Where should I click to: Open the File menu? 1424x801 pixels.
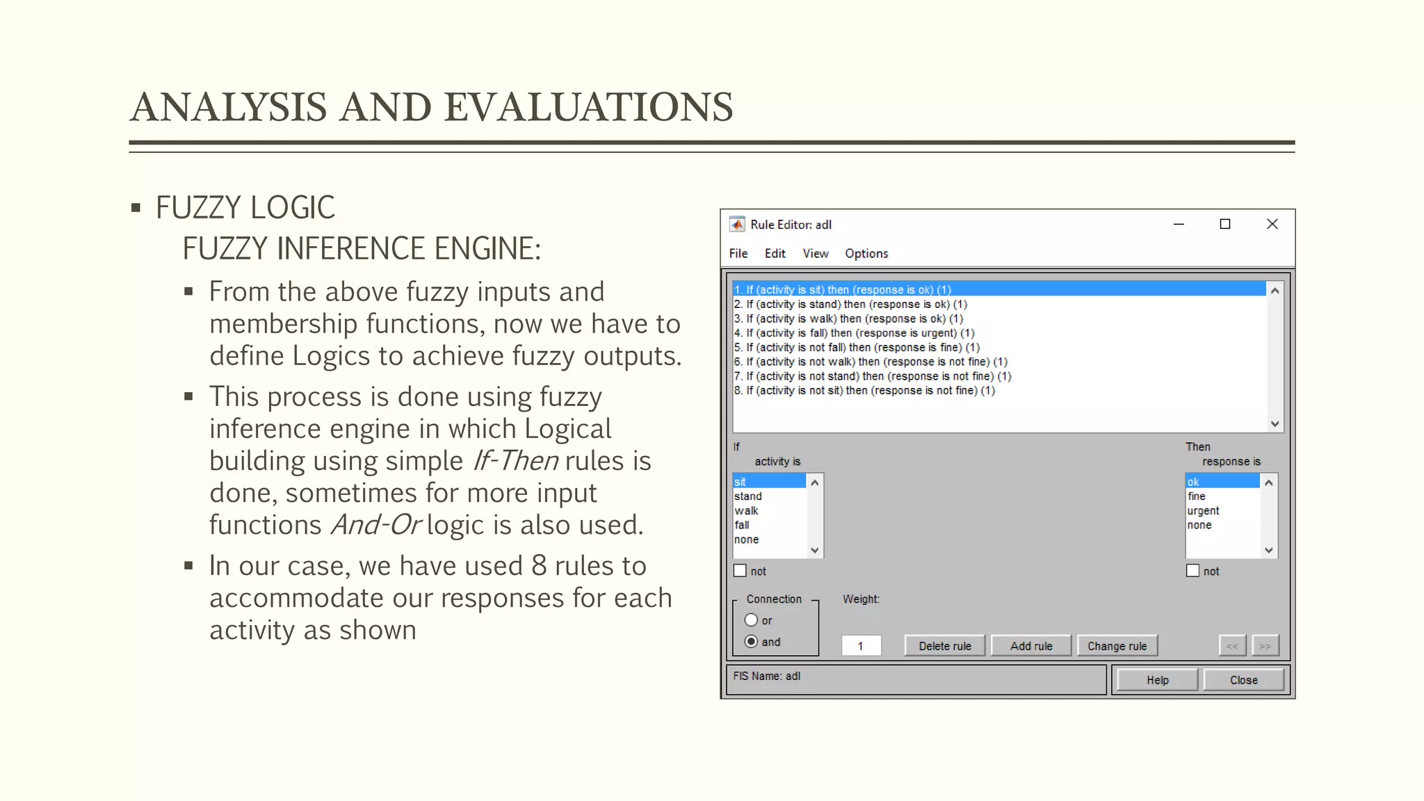pyautogui.click(x=738, y=254)
